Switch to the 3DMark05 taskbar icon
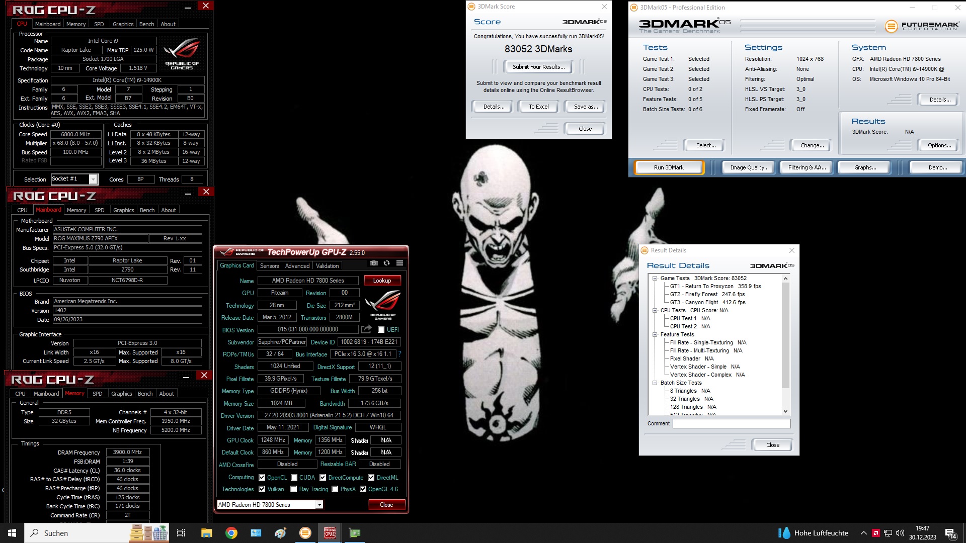Image resolution: width=966 pixels, height=543 pixels. coord(305,533)
